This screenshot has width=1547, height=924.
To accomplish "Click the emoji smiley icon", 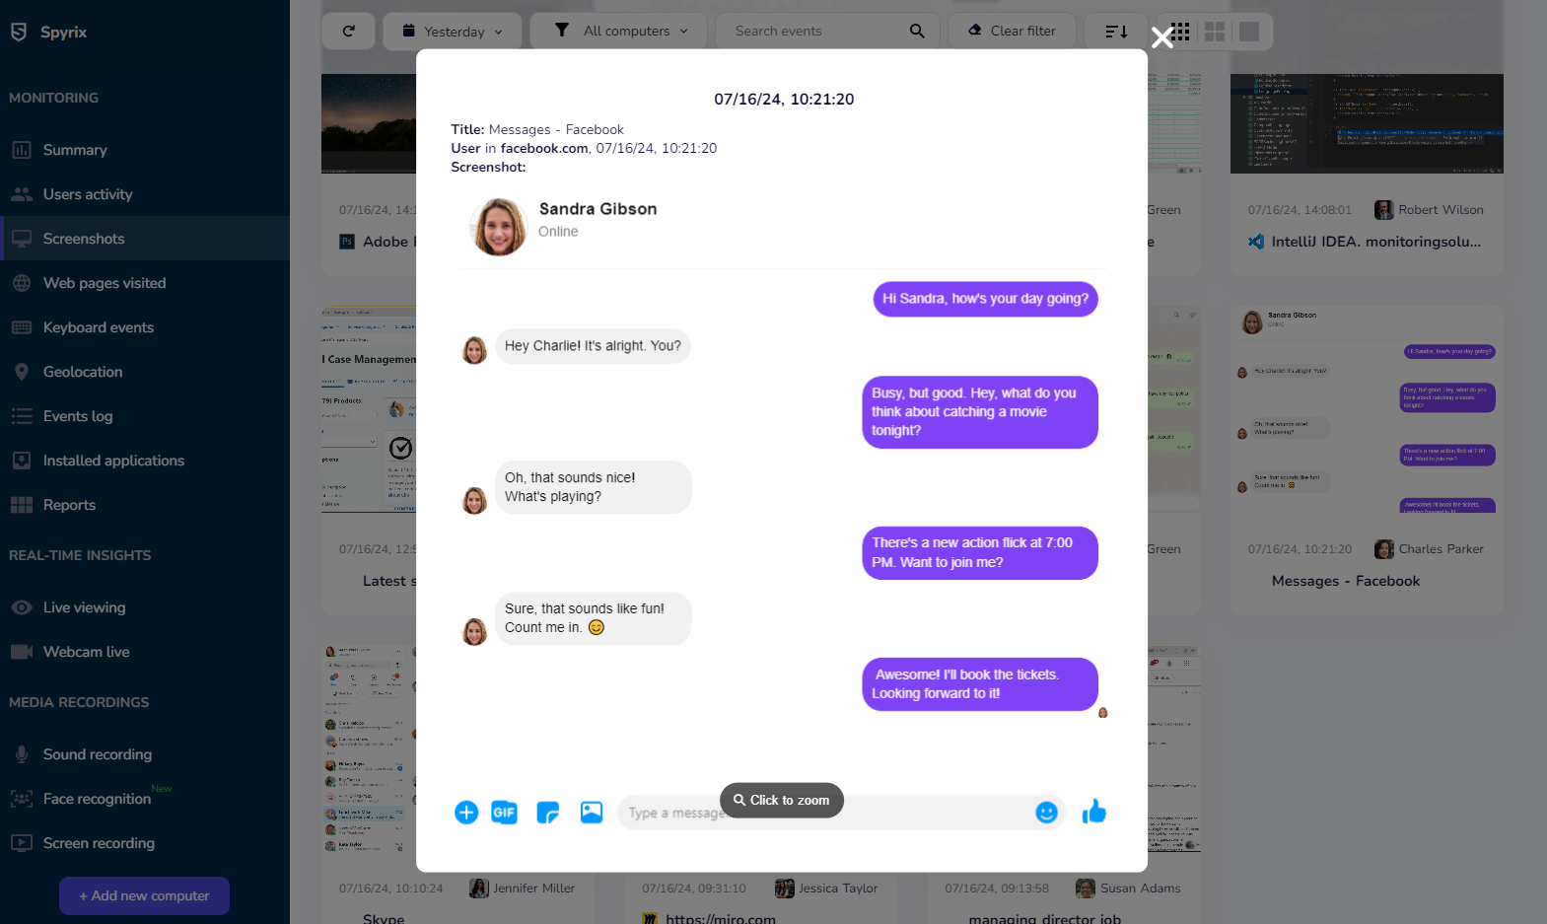I will (x=1047, y=813).
